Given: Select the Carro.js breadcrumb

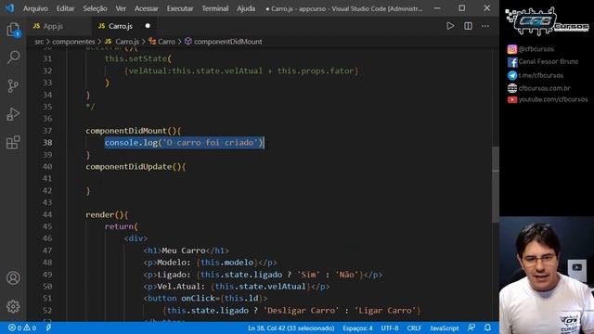Looking at the screenshot, I should point(122,42).
